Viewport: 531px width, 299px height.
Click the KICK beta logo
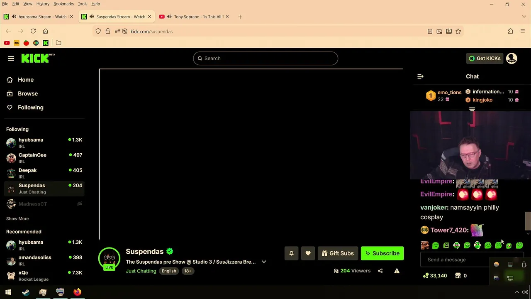click(x=38, y=58)
